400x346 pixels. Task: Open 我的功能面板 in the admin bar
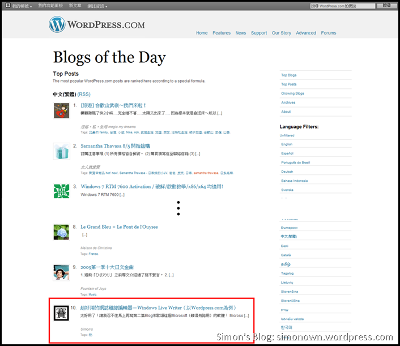pyautogui.click(x=50, y=6)
